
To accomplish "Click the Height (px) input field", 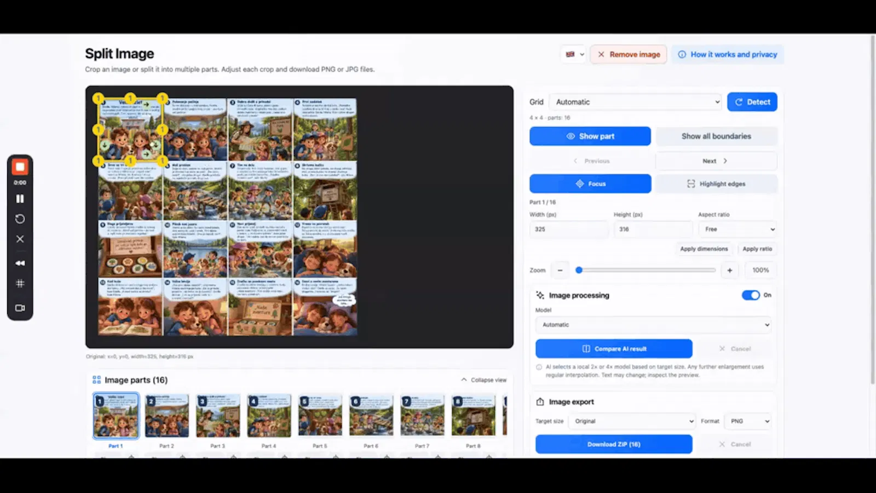I will point(653,229).
